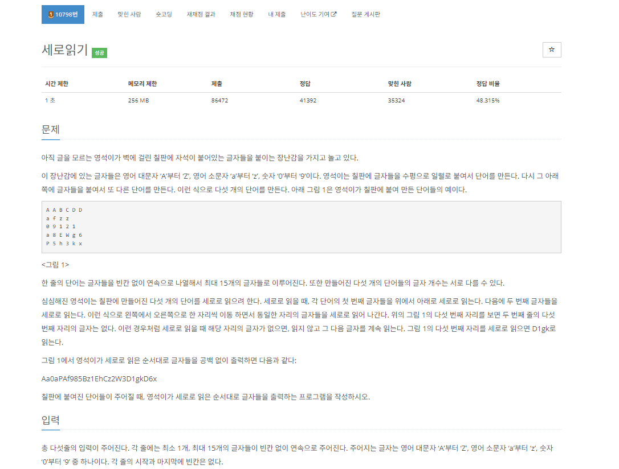Open the 숏코딩 tab
This screenshot has height=469, width=619.
[x=164, y=15]
